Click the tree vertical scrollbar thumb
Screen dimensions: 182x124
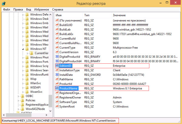pos(50,101)
